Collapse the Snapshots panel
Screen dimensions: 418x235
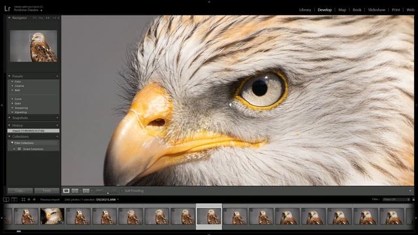(9, 117)
